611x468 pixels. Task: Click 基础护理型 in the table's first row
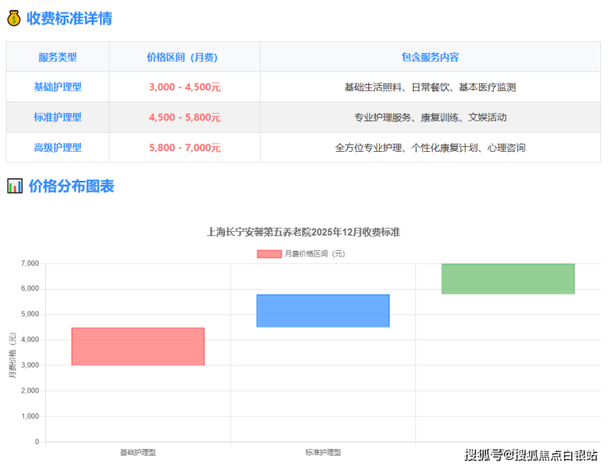coord(58,87)
